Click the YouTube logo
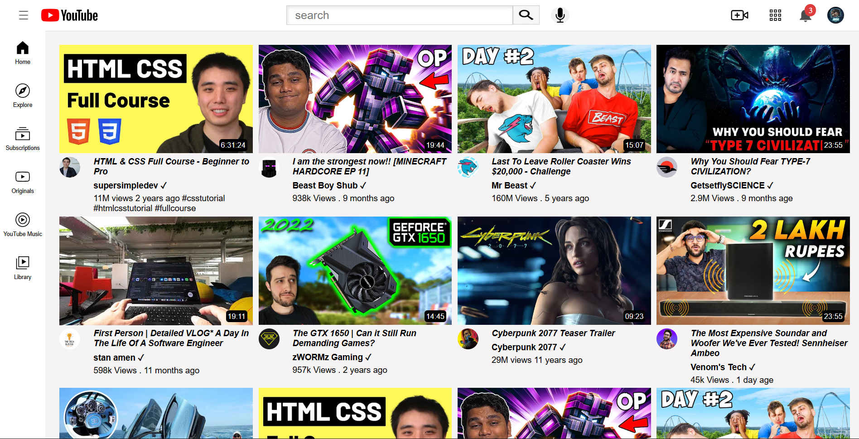Viewport: 859px width, 439px height. coord(70,15)
